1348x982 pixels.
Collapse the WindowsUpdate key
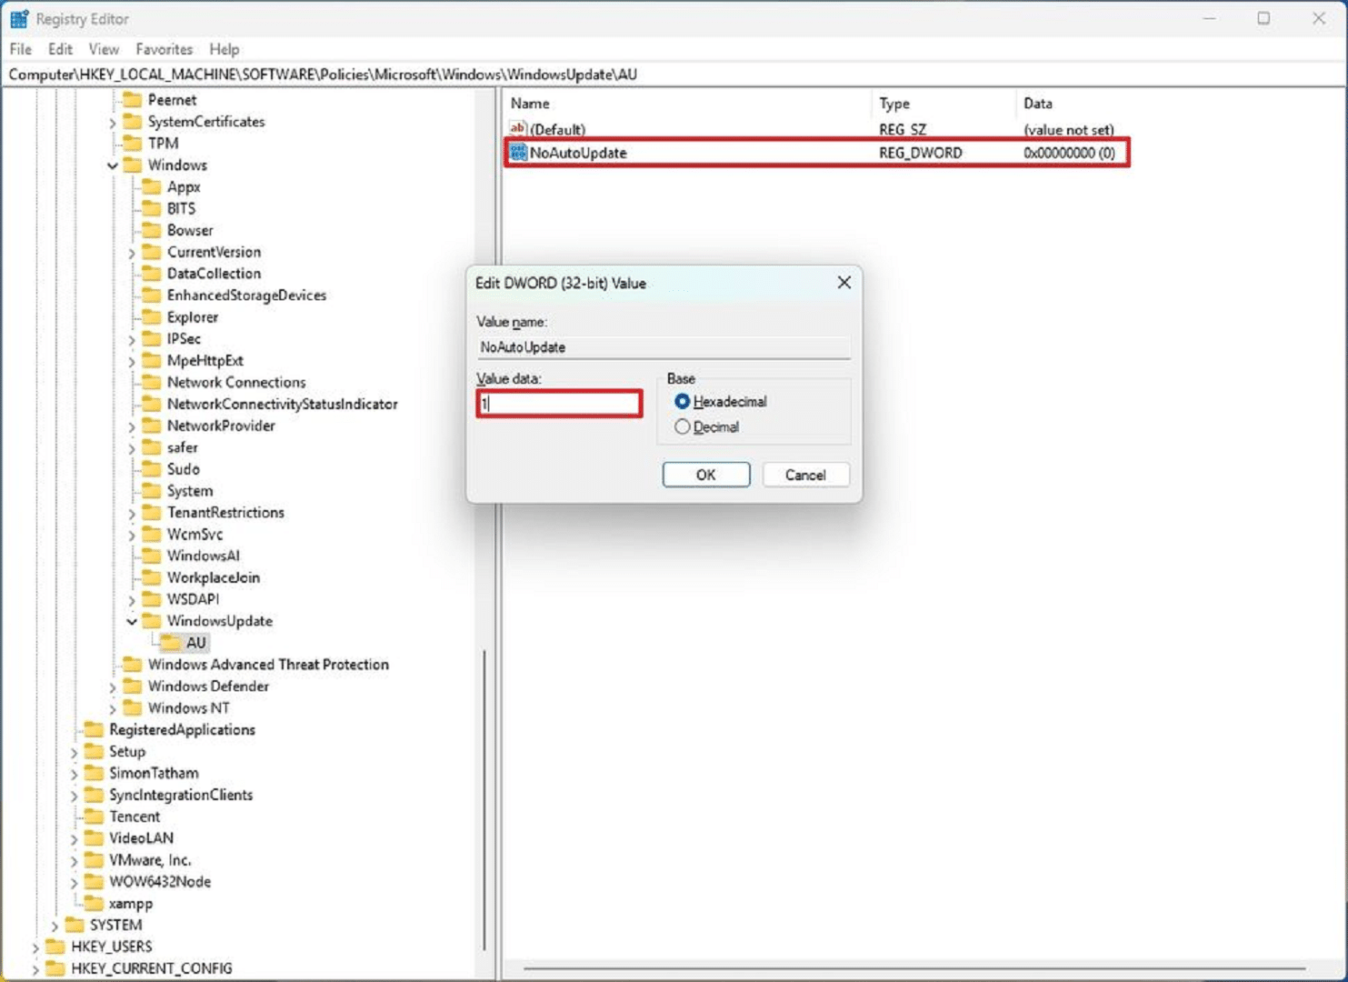click(x=132, y=622)
